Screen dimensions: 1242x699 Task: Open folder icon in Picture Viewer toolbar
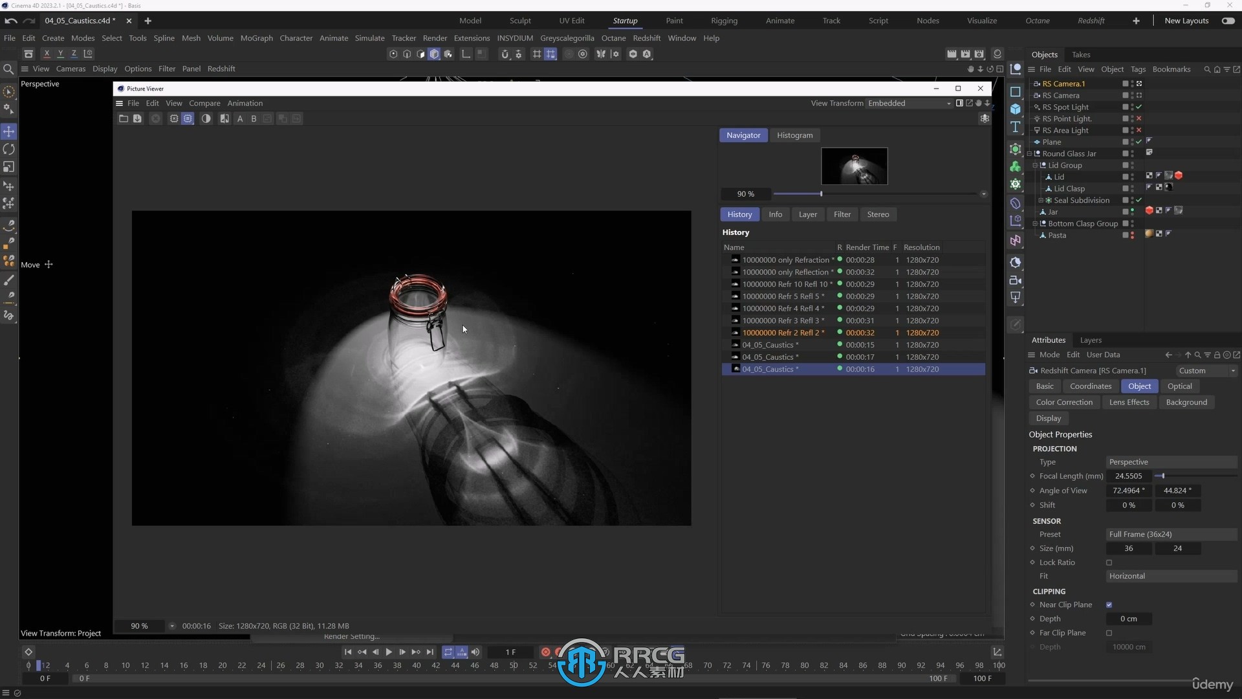(x=124, y=118)
